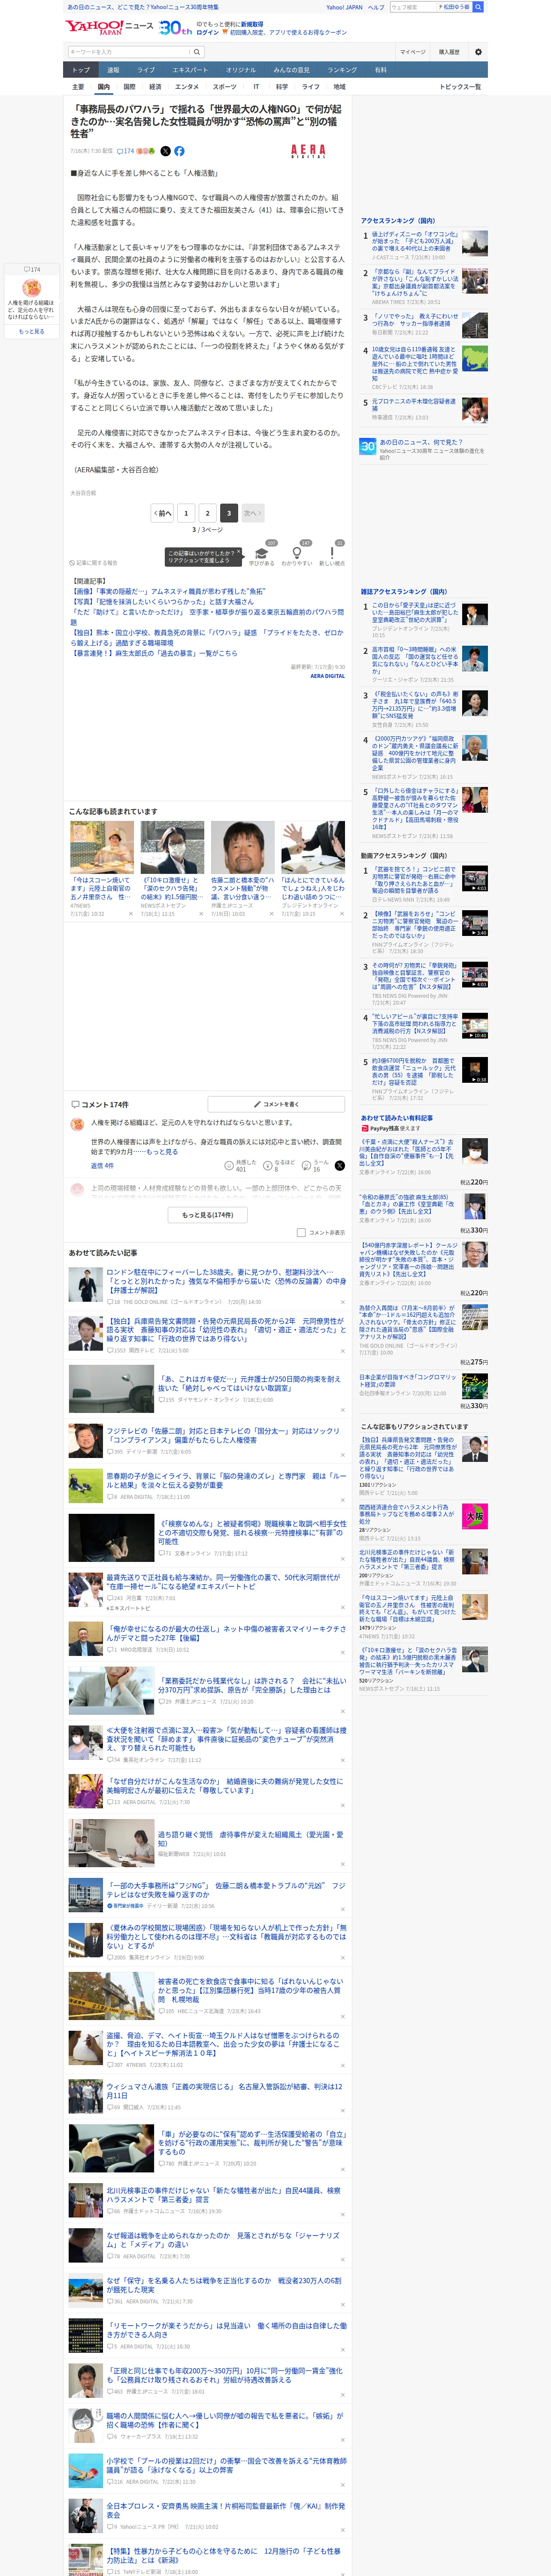The height and width of the screenshot is (2576, 551).
Task: Open the トップ navigation tab
Action: tap(81, 70)
